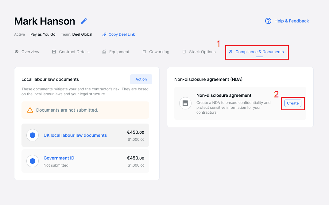Click the Contract Details tab icon
The height and width of the screenshot is (205, 329).
click(54, 52)
